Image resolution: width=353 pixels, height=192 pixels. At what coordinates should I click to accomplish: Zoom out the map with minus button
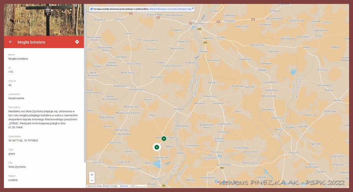(x=92, y=181)
